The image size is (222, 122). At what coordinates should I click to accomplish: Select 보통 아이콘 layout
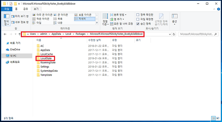tap(83, 15)
